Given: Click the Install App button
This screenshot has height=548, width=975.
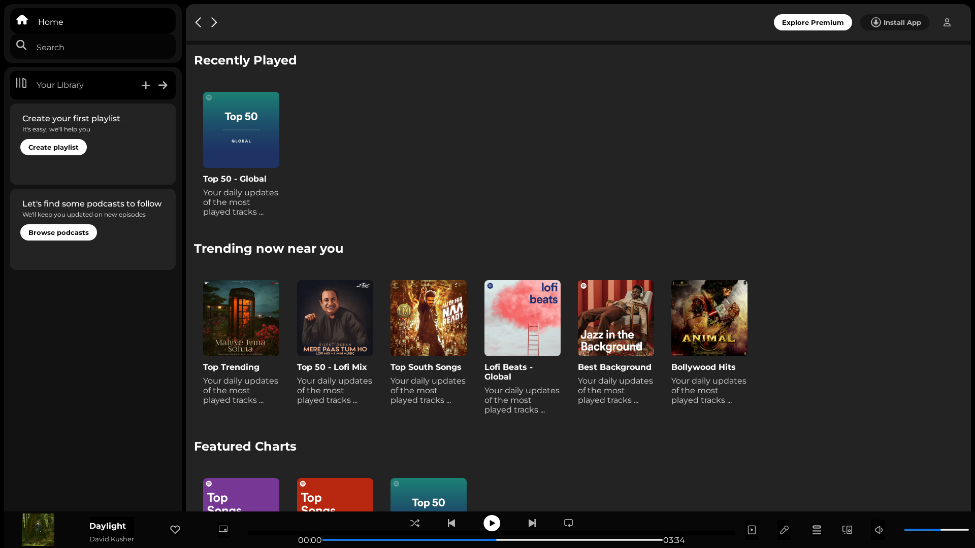Looking at the screenshot, I should point(895,22).
